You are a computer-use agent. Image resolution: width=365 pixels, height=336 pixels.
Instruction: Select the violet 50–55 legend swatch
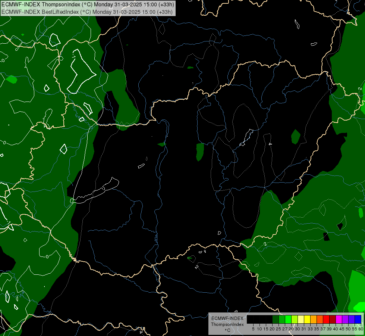tap(352, 319)
